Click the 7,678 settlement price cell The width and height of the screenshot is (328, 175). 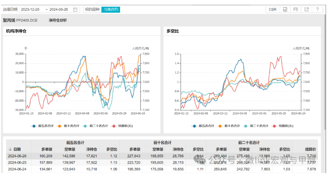click(x=312, y=169)
